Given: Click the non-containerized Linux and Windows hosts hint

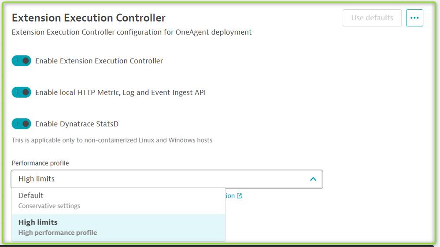Looking at the screenshot, I should point(112,140).
